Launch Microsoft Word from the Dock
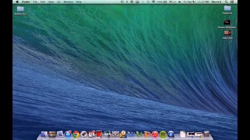250x140 pixels. point(131,134)
